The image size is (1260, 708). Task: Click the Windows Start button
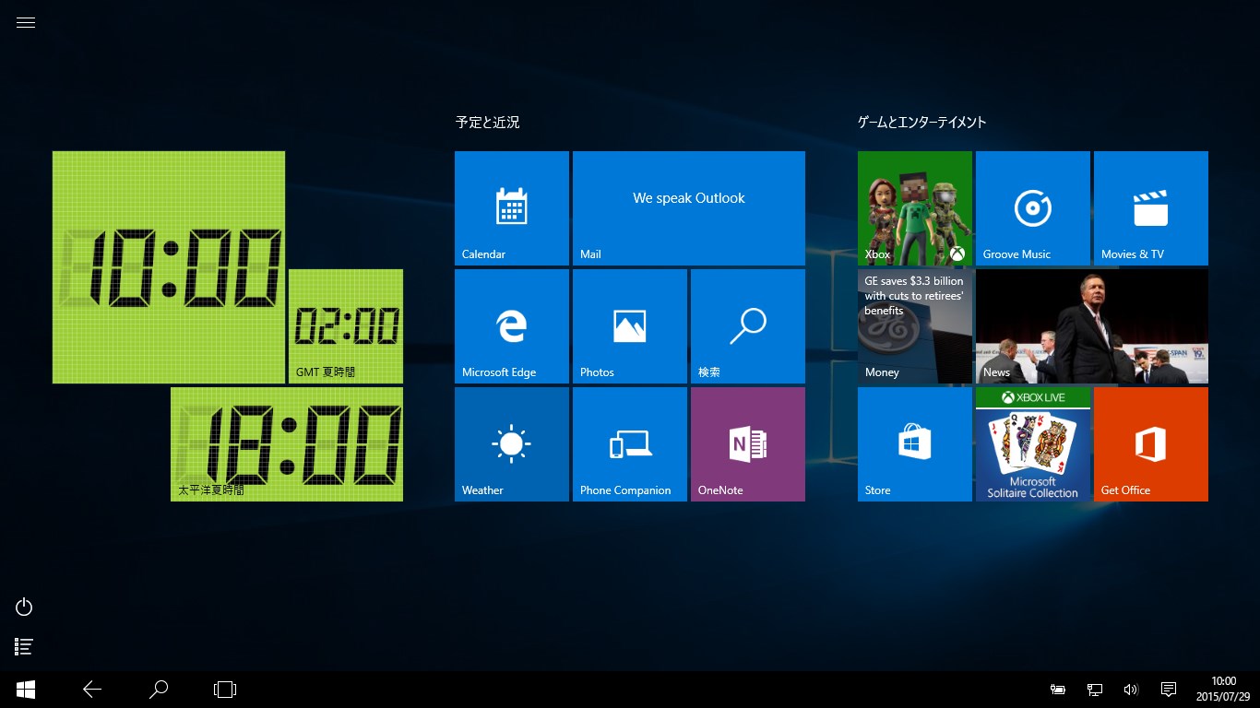pos(26,690)
